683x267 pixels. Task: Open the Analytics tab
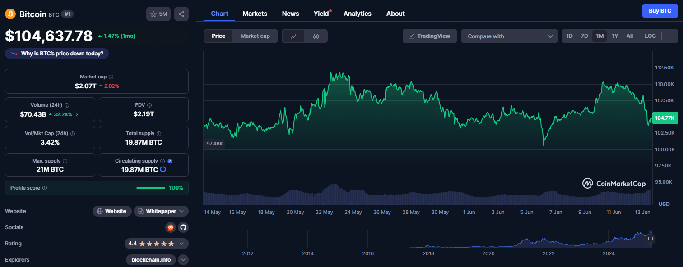pos(358,14)
